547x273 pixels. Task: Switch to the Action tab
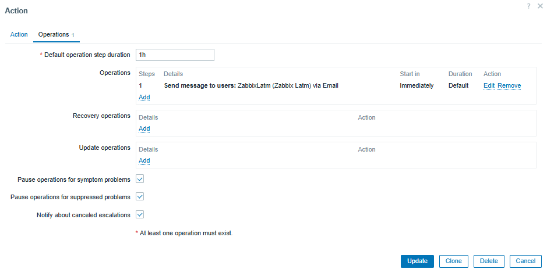click(19, 34)
